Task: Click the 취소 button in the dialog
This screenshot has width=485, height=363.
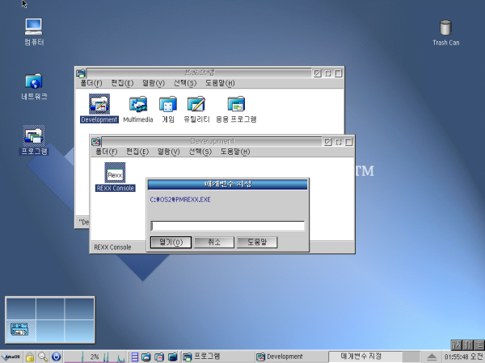Action: [213, 242]
